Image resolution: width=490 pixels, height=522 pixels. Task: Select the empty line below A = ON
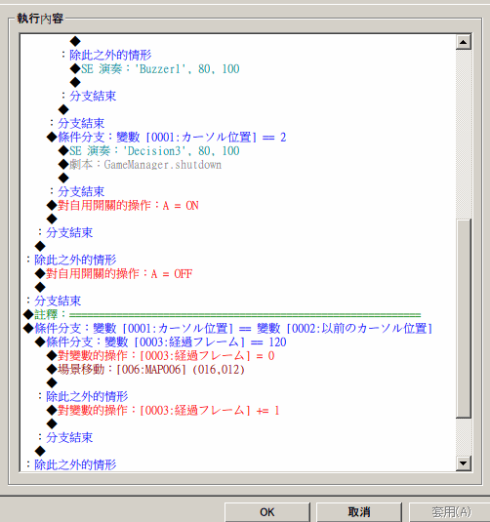(52, 220)
